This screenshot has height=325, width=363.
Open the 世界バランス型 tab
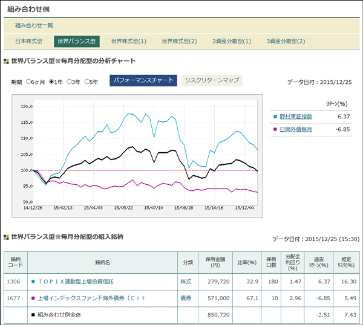click(76, 41)
